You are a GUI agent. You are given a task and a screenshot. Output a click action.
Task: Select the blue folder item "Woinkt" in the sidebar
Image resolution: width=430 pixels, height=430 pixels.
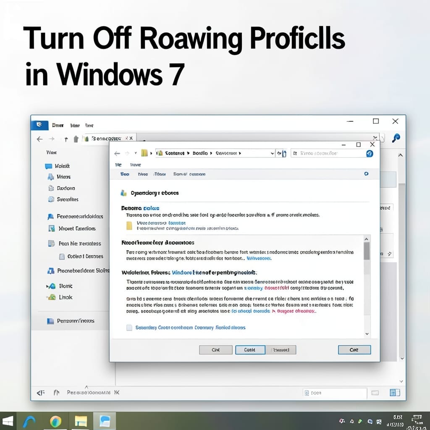click(x=57, y=166)
